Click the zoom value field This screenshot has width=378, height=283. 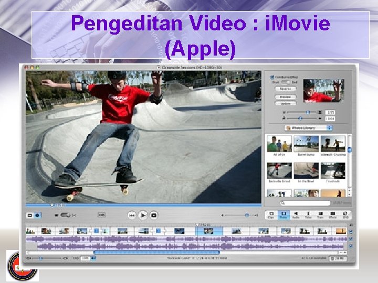pos(330,112)
